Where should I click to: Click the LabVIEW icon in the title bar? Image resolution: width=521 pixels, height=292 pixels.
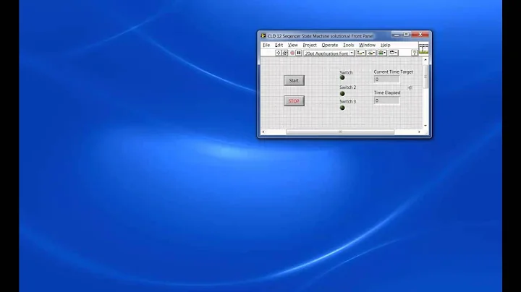263,35
